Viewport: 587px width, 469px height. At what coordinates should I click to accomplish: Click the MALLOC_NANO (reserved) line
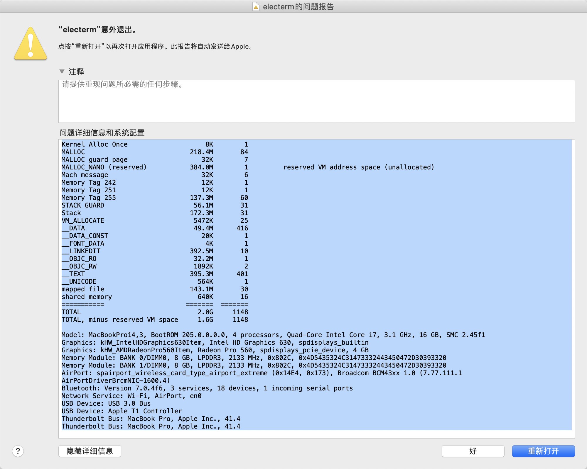point(104,167)
